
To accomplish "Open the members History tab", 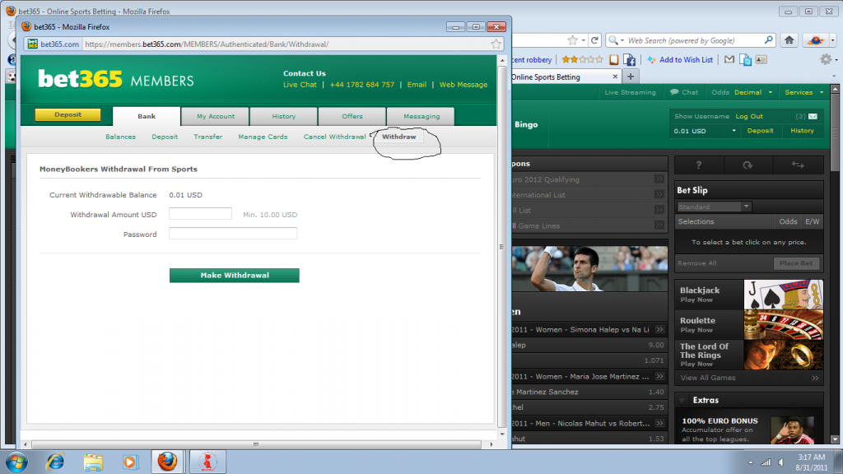I will pos(284,116).
